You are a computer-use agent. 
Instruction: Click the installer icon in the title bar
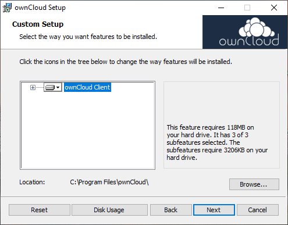[7, 8]
